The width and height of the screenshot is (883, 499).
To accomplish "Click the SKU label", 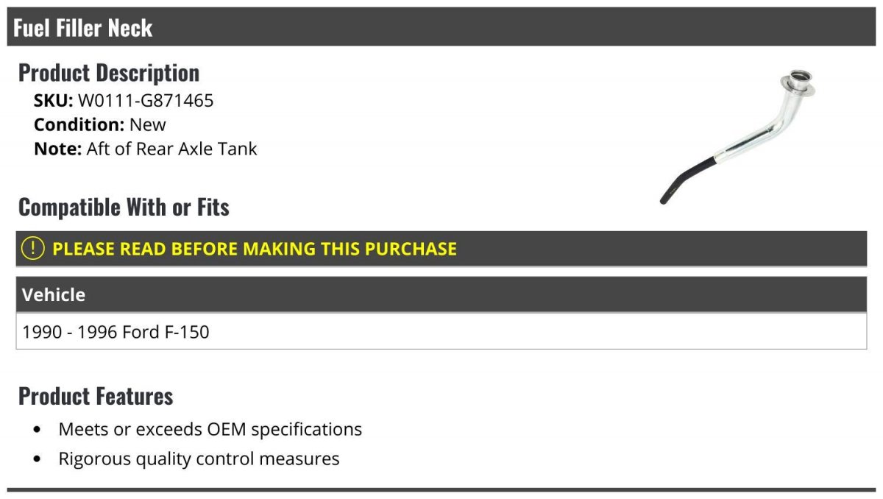I will (x=54, y=100).
